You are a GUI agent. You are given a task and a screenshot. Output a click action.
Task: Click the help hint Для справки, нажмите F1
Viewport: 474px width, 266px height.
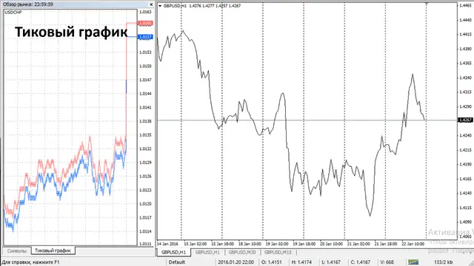[31, 262]
